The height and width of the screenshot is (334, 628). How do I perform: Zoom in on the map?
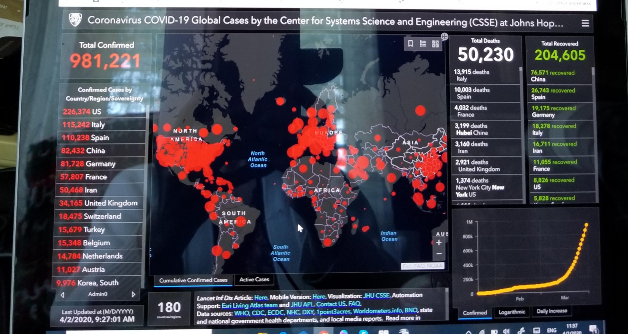click(x=439, y=242)
